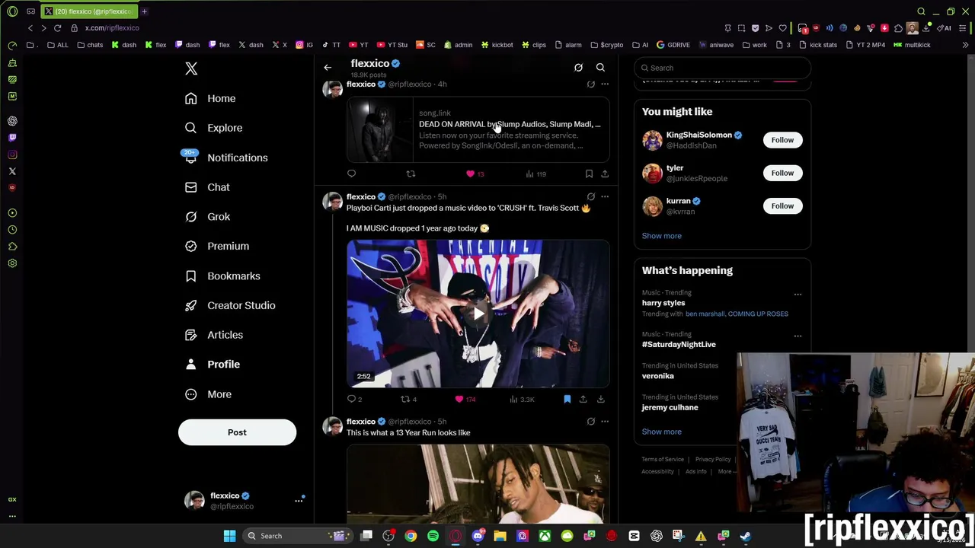Click Show more under What's happening
Screen dimensions: 975x548
661,432
